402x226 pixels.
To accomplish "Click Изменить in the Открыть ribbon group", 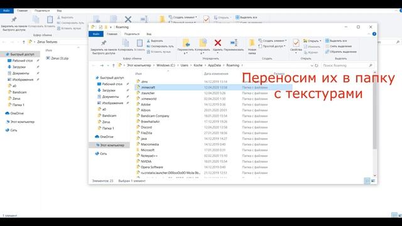I will 312,46.
